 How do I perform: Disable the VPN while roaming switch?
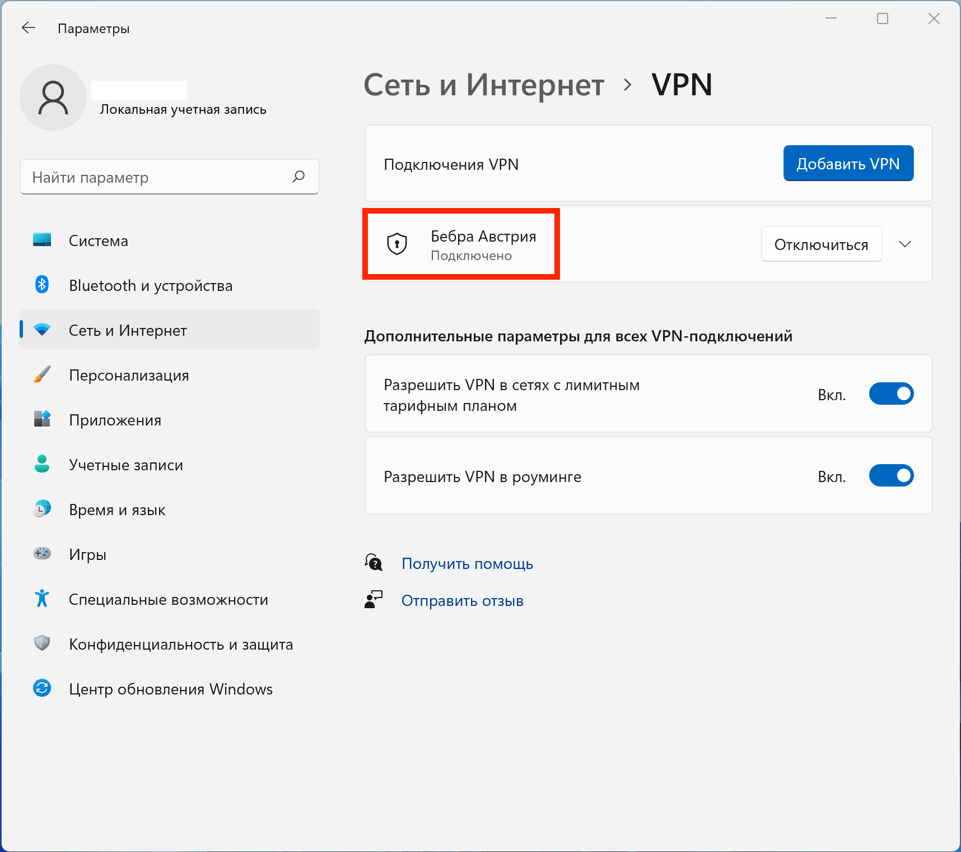890,476
